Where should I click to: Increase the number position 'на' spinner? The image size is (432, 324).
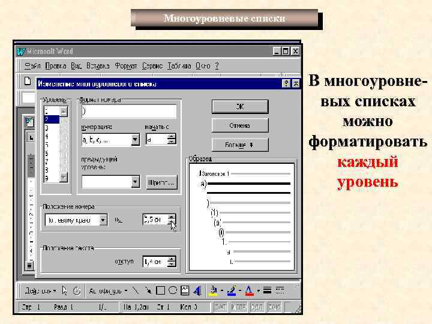[172, 217]
